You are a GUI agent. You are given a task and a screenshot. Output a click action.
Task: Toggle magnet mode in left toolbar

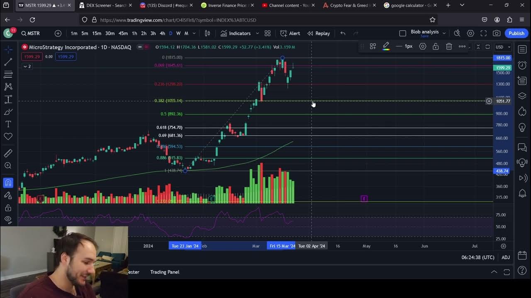[x=8, y=183]
